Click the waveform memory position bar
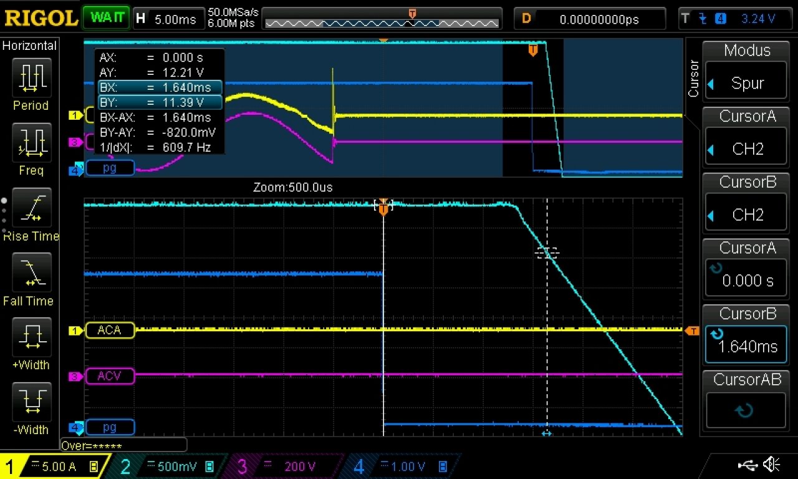 pyautogui.click(x=382, y=19)
